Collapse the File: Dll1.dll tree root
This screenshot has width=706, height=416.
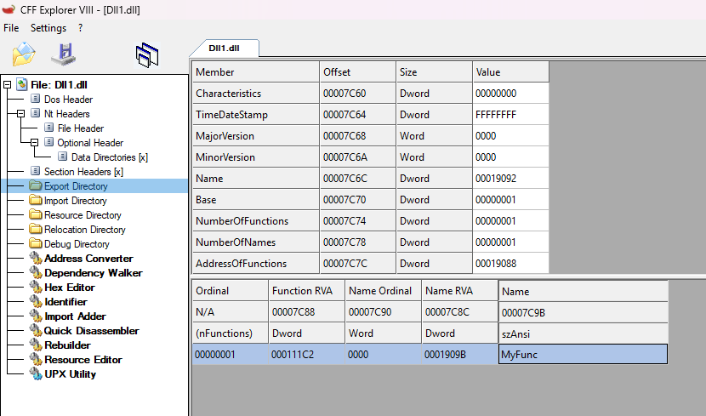click(8, 84)
